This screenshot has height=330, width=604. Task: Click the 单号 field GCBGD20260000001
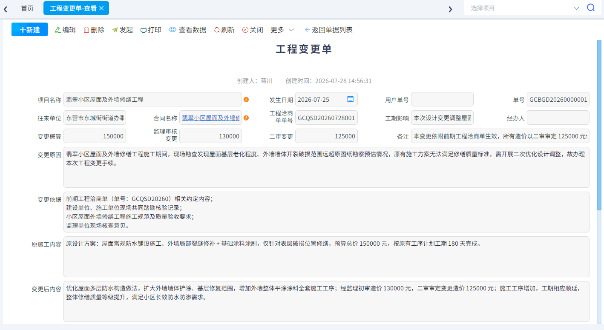point(558,99)
